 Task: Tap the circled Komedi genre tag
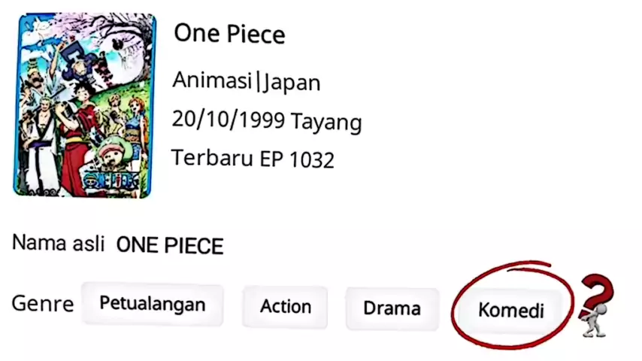(510, 310)
